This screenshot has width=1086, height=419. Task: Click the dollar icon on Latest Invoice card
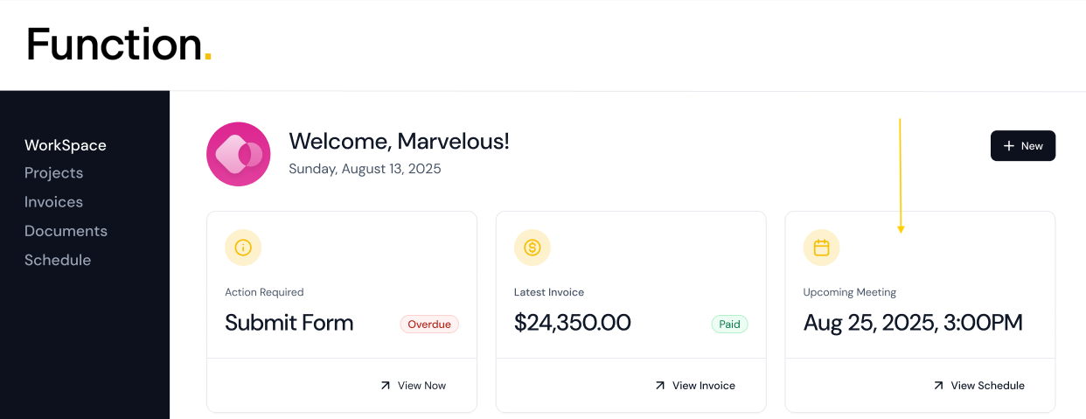point(533,248)
